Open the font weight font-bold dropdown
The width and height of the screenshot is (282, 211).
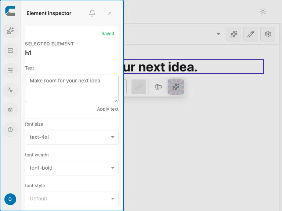pos(72,168)
